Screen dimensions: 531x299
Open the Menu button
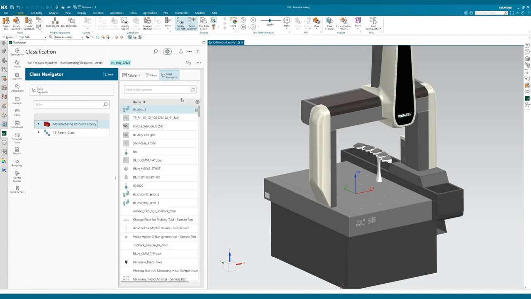[9, 37]
